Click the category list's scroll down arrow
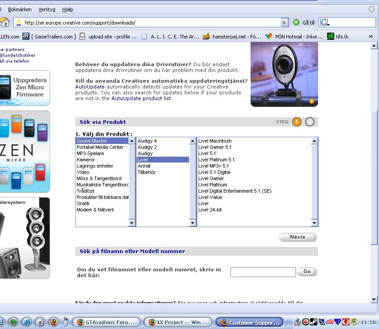 132,223
